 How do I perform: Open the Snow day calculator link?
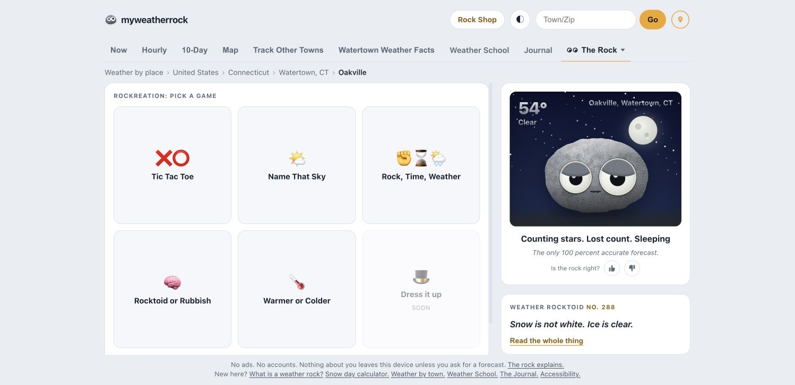click(x=357, y=374)
